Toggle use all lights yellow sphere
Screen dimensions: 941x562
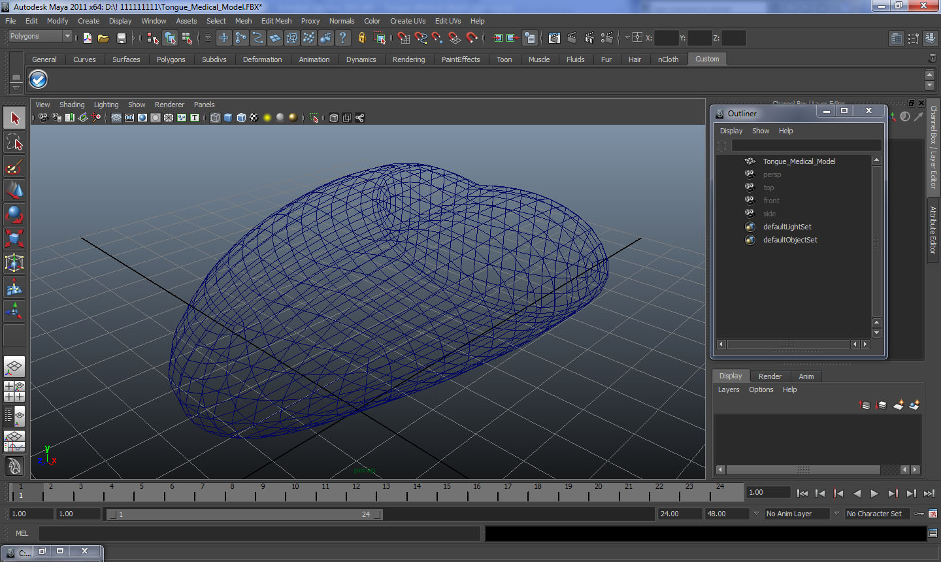point(267,118)
